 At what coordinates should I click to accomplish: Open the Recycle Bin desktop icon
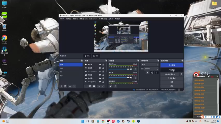click(x=4, y=28)
